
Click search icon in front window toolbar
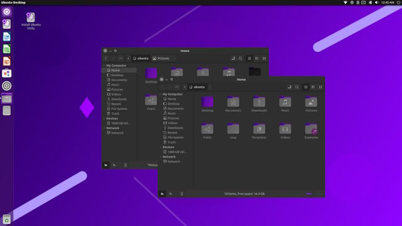pyautogui.click(x=297, y=87)
